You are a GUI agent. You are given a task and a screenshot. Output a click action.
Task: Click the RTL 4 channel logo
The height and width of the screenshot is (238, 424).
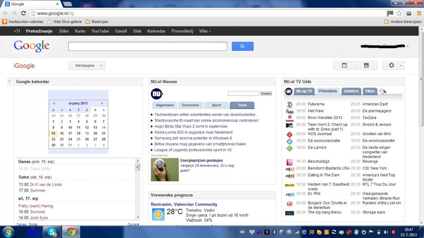click(290, 169)
